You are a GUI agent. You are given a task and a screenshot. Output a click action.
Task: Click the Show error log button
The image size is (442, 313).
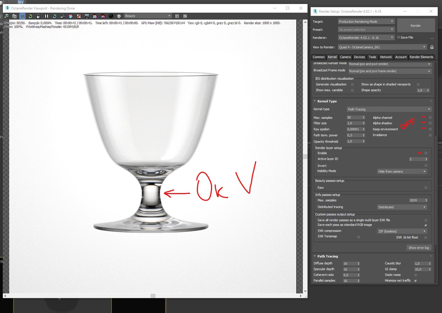[419, 248]
